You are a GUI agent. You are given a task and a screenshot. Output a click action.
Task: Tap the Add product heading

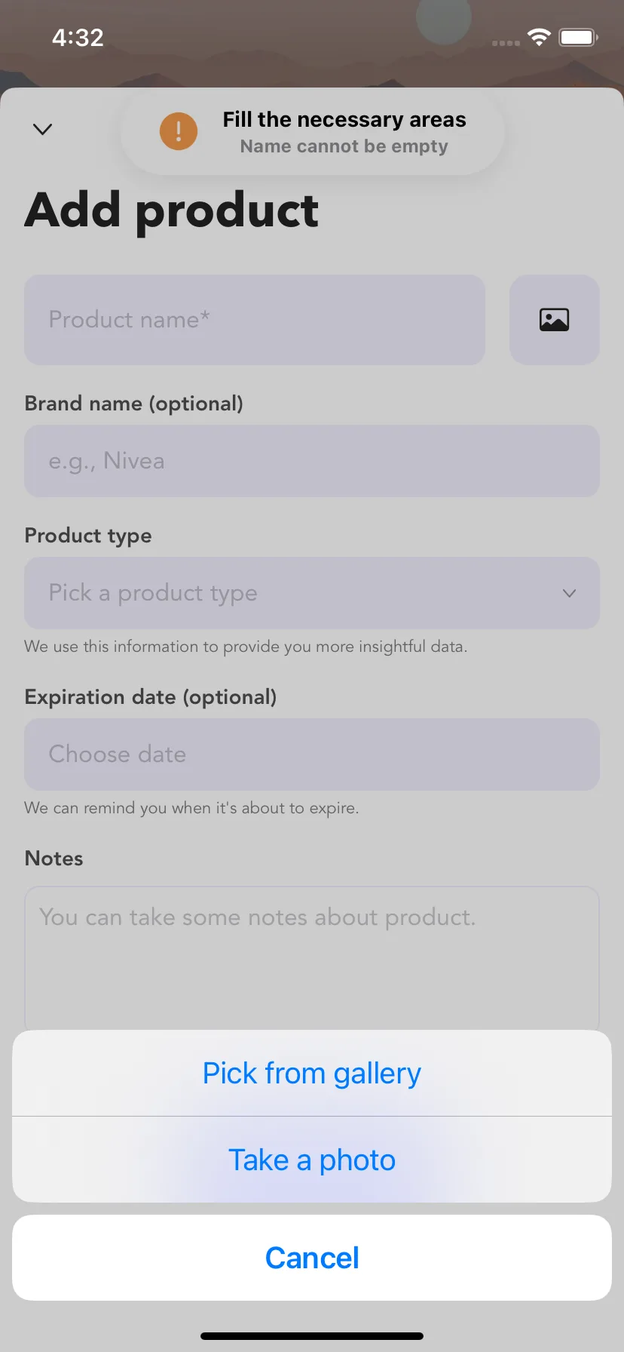coord(172,210)
